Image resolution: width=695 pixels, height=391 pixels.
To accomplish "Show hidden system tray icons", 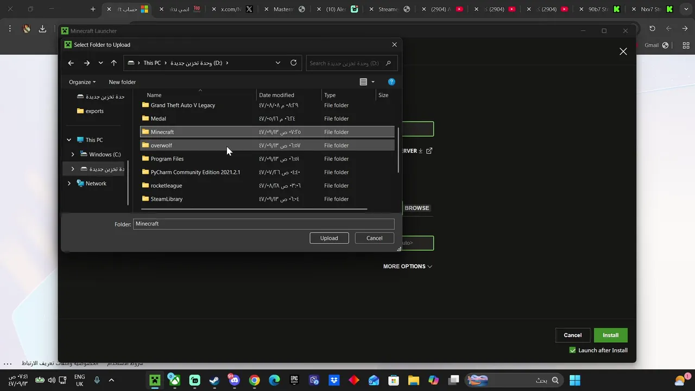I will coord(111,380).
